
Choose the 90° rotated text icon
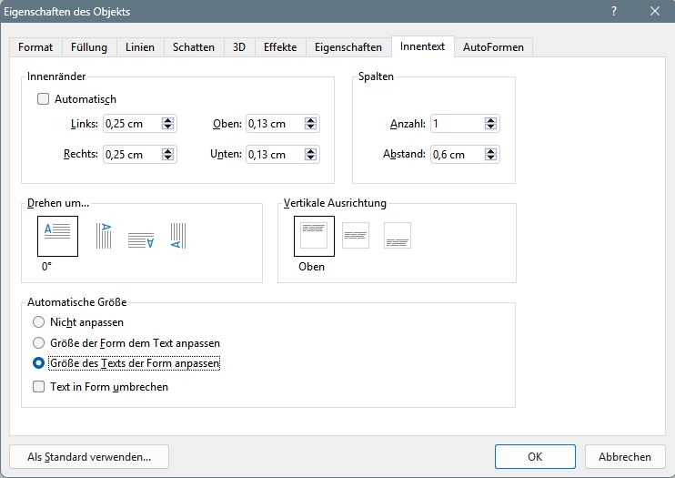coord(104,236)
